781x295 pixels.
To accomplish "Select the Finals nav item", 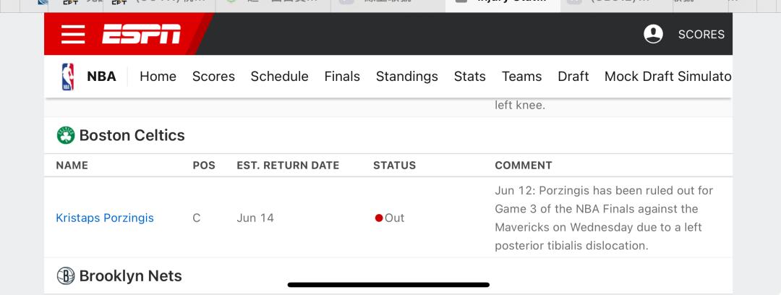I will coord(342,76).
